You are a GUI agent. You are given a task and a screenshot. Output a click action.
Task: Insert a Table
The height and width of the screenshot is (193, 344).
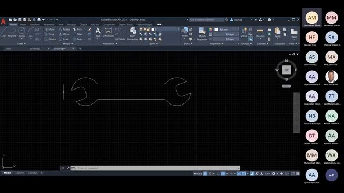120,39
